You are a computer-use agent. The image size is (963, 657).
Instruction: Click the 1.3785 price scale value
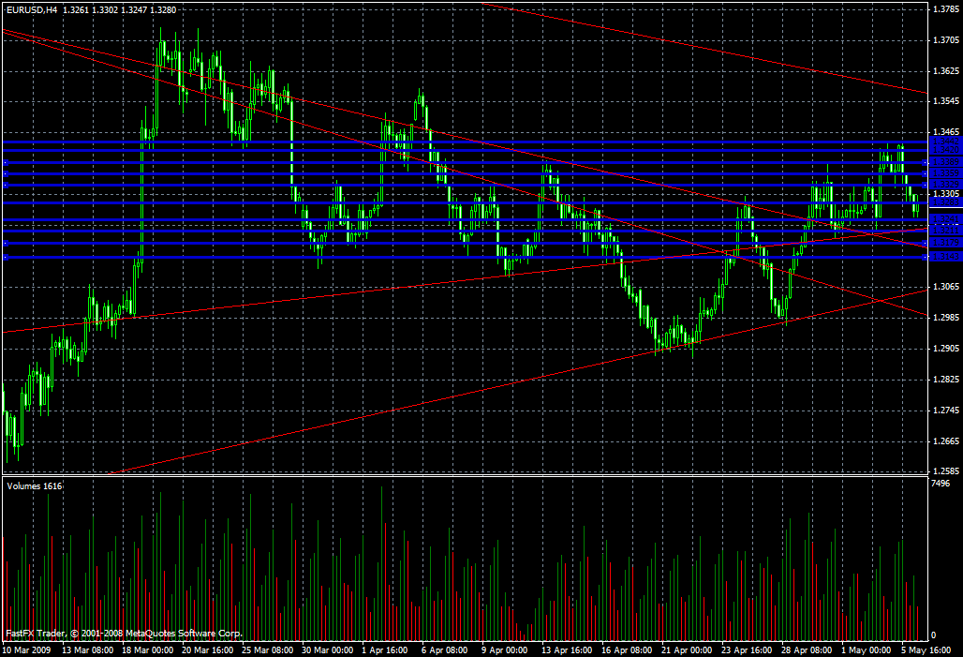point(946,9)
